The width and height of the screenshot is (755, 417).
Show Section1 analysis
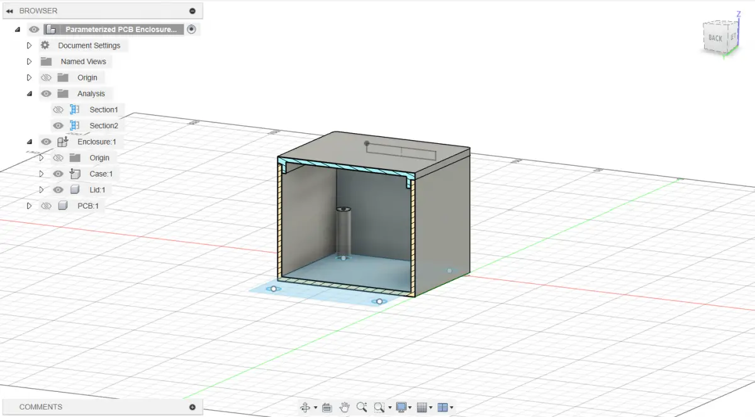[x=58, y=109]
